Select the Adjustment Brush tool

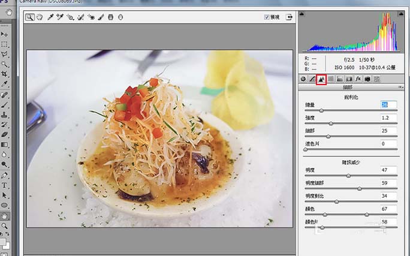pyautogui.click(x=101, y=17)
